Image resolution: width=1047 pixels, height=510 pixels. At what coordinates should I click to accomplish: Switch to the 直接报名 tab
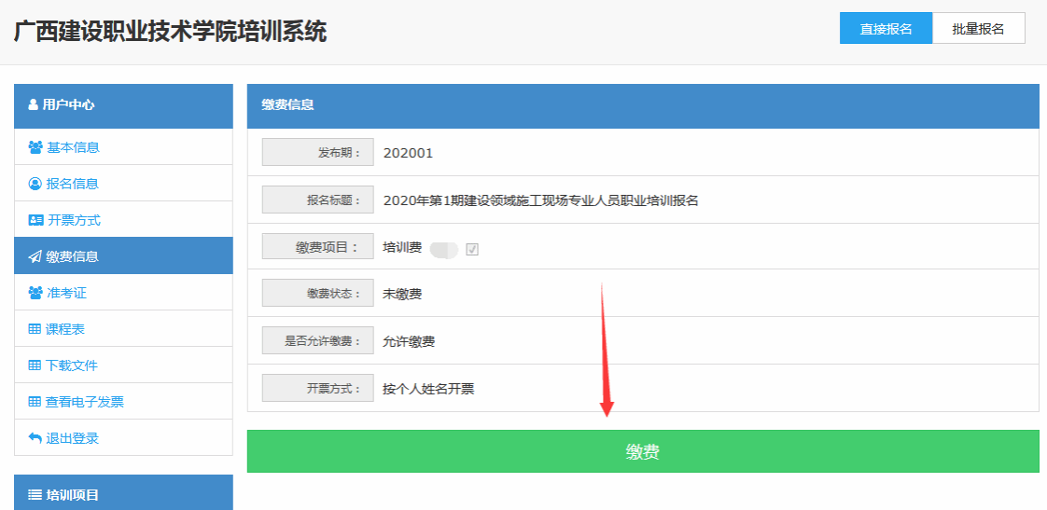click(x=886, y=29)
